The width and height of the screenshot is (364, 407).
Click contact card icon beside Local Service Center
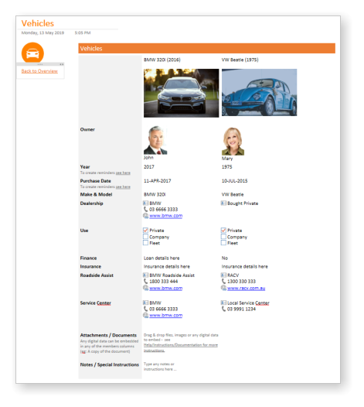tap(223, 303)
